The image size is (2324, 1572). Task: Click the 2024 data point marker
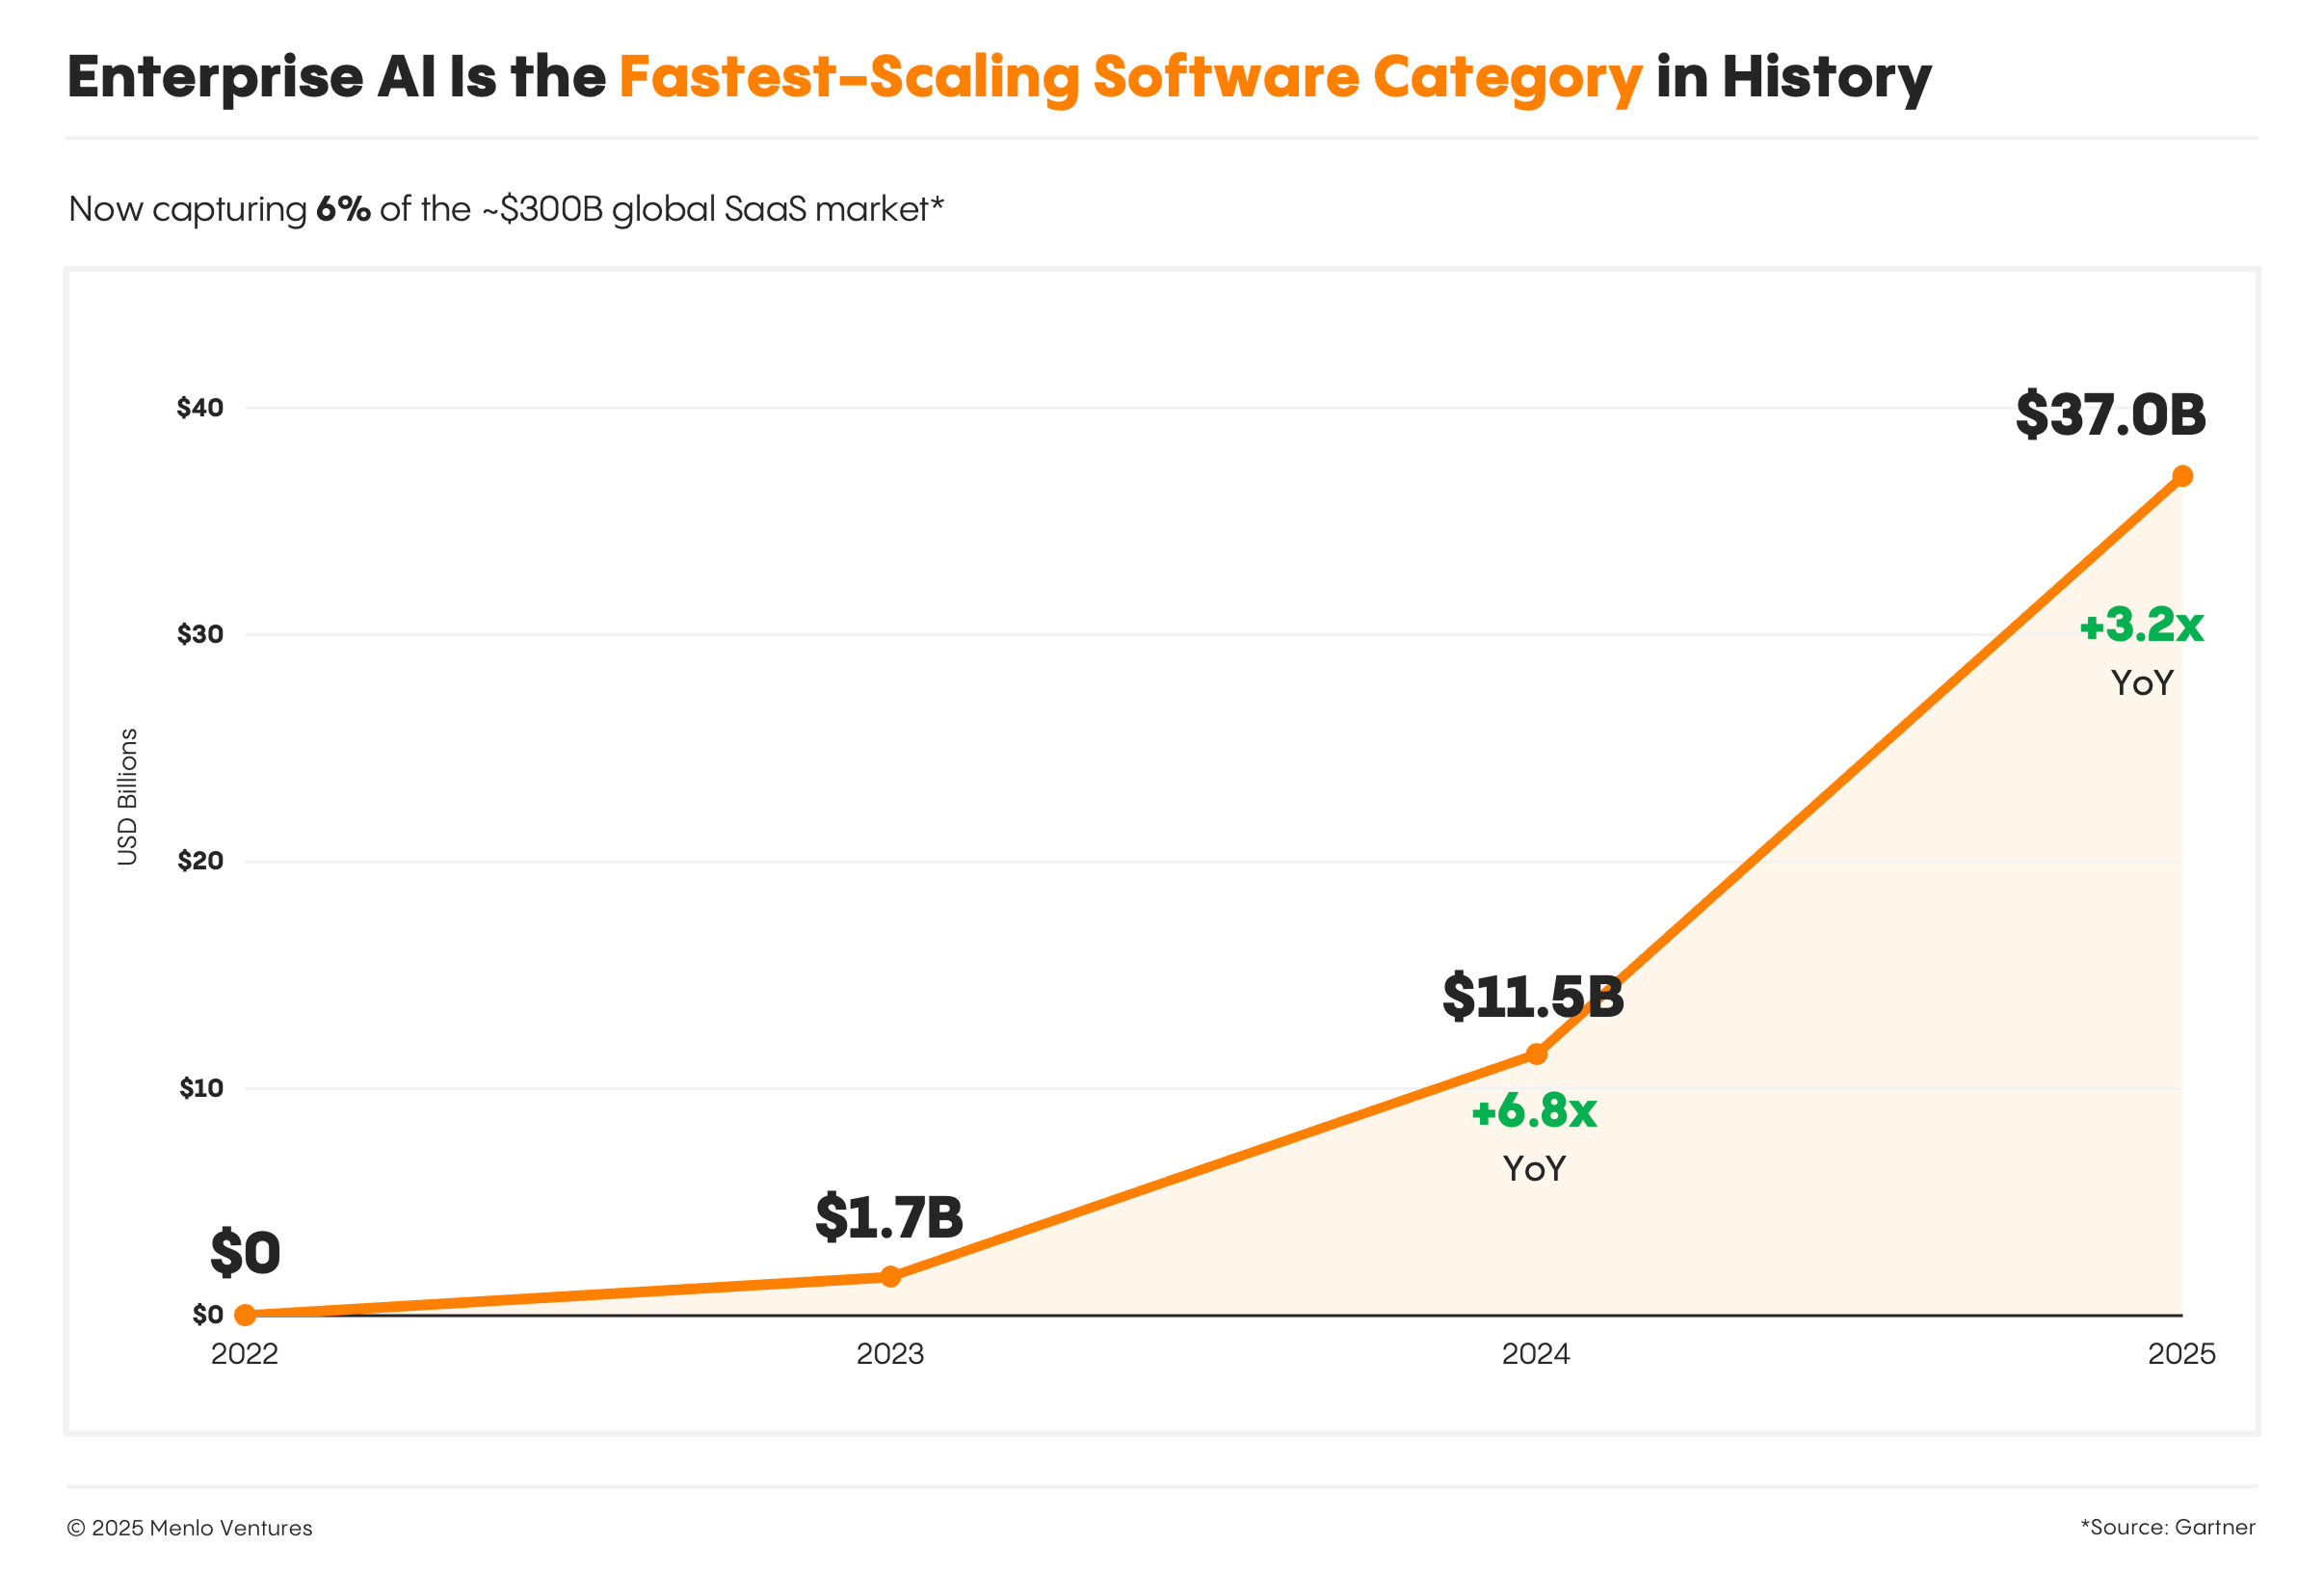[x=1536, y=1053]
